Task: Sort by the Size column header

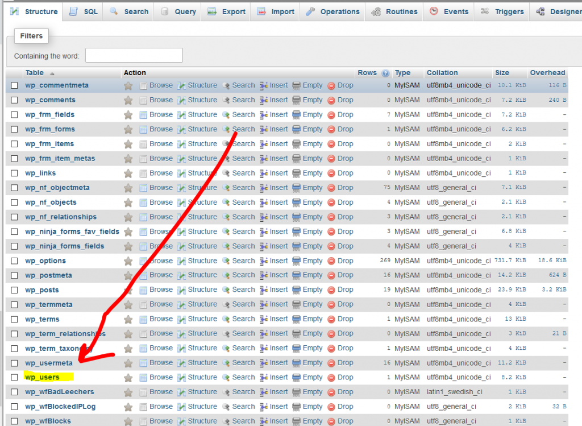Action: tap(502, 73)
